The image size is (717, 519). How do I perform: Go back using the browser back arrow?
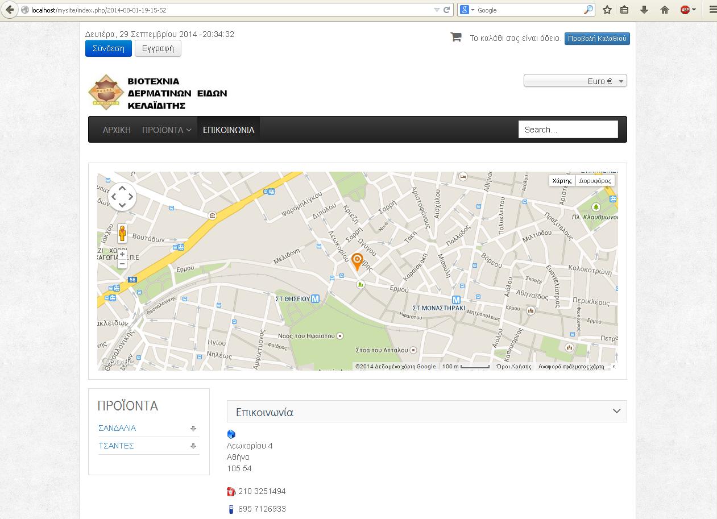click(9, 10)
